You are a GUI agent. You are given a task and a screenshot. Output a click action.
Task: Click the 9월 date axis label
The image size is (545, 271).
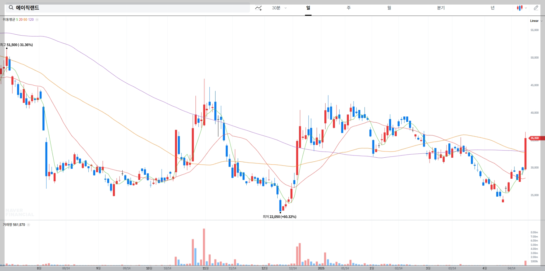[x=98, y=268]
